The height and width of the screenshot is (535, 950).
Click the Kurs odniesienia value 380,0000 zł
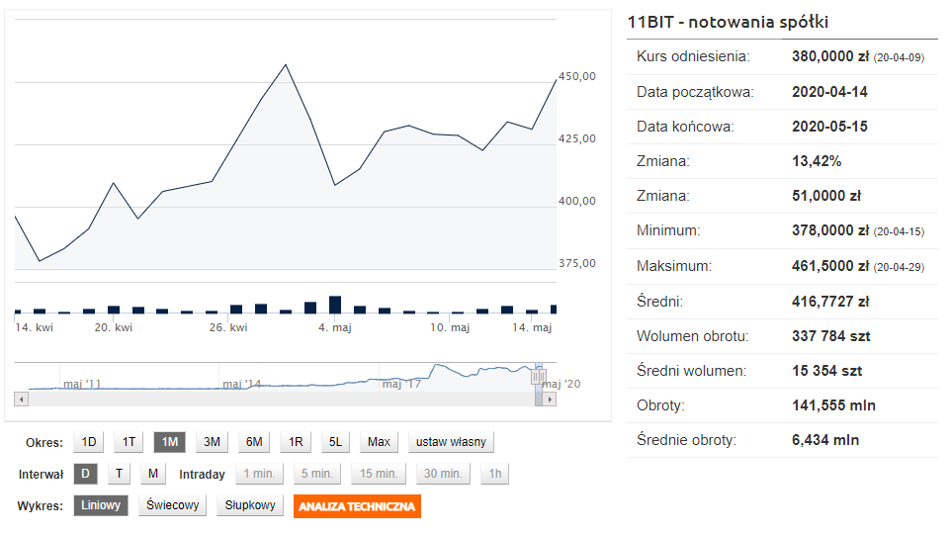click(830, 56)
